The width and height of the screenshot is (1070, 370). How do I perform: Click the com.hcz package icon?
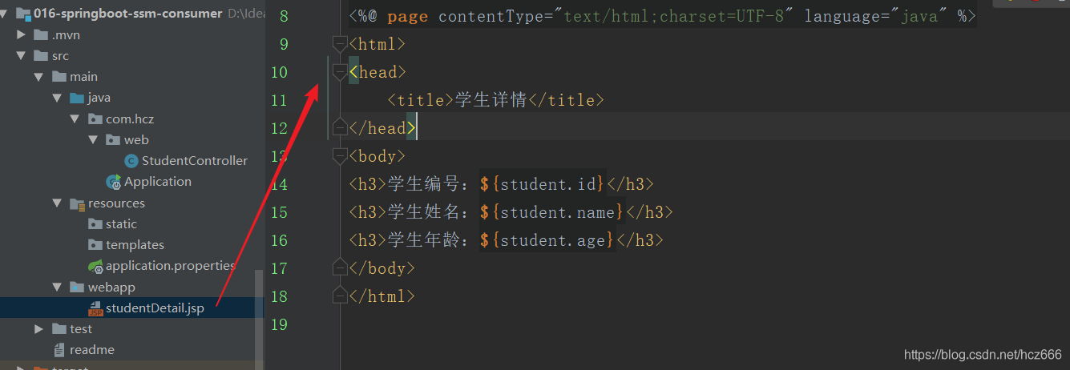[x=95, y=119]
